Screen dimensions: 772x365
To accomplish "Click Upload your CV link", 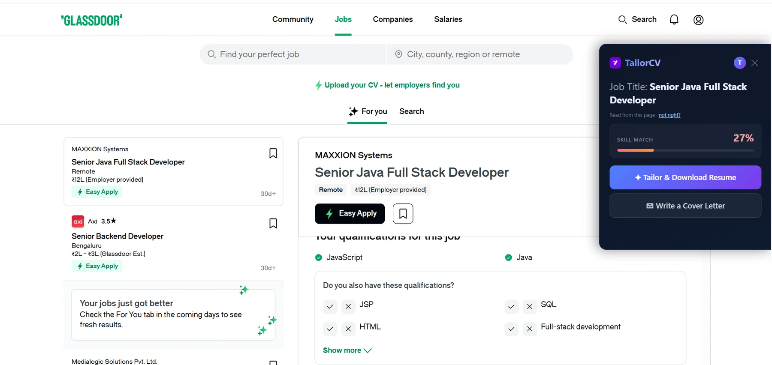I will pos(387,85).
